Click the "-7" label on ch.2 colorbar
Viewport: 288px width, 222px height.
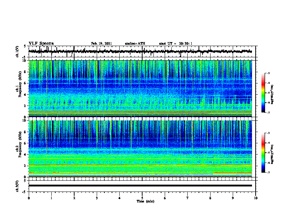coord(268,172)
